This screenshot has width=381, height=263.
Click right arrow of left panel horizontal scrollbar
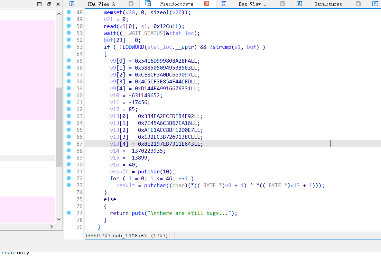click(52, 227)
